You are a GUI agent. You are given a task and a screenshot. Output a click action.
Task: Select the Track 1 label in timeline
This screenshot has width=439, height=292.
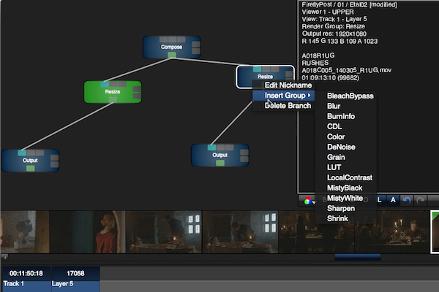tap(13, 284)
